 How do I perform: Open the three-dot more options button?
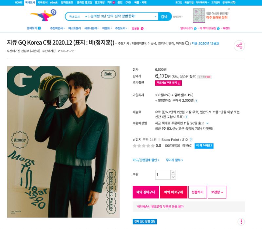tap(241, 222)
